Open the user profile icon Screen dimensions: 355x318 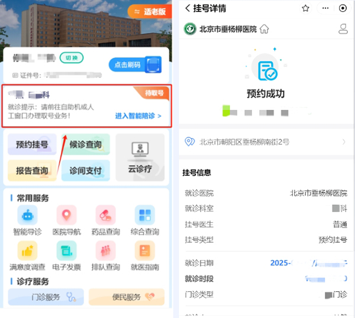point(343,29)
